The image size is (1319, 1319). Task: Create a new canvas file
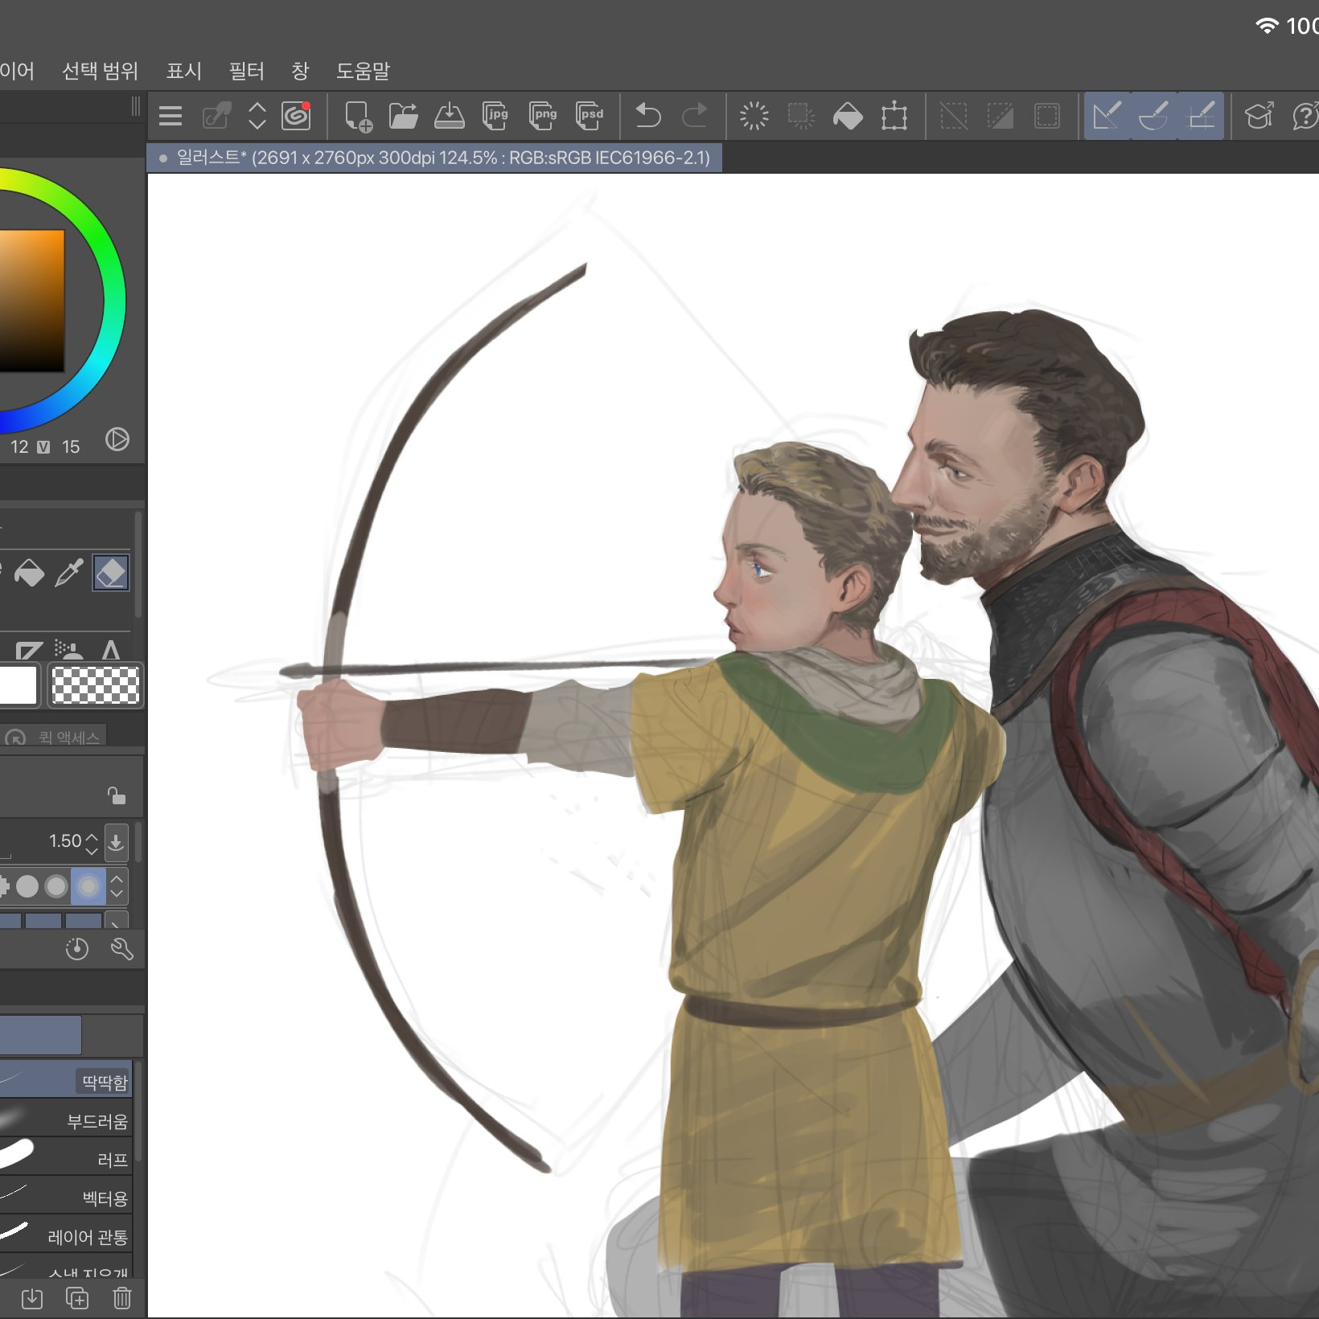click(x=357, y=117)
